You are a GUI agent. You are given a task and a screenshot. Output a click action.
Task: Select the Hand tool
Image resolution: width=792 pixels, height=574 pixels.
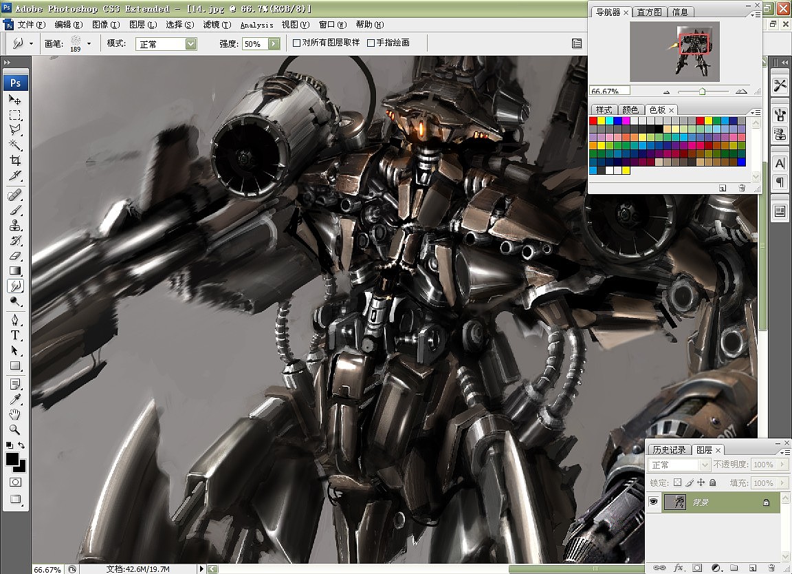pyautogui.click(x=14, y=414)
